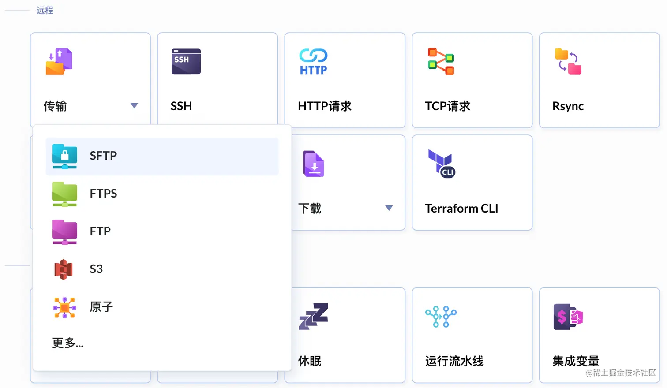Screen dimensions: 667x388
Task: Expand the 下载 dropdown arrow
Action: [x=389, y=208]
